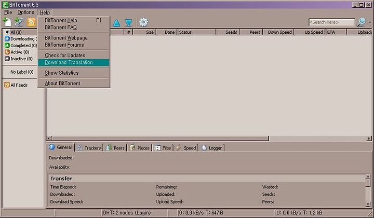Click the Active category icon
The width and height of the screenshot is (374, 218).
coord(7,52)
